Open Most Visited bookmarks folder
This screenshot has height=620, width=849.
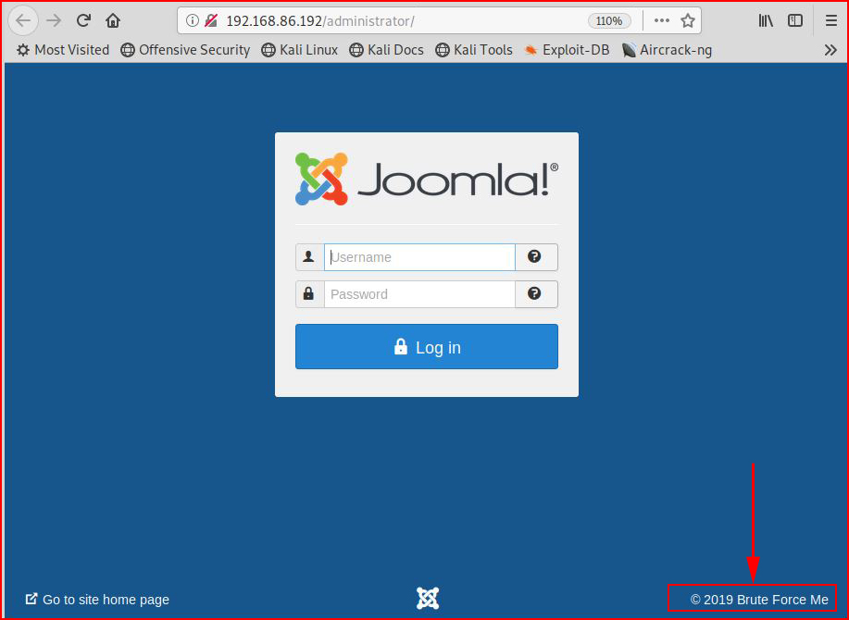[63, 50]
